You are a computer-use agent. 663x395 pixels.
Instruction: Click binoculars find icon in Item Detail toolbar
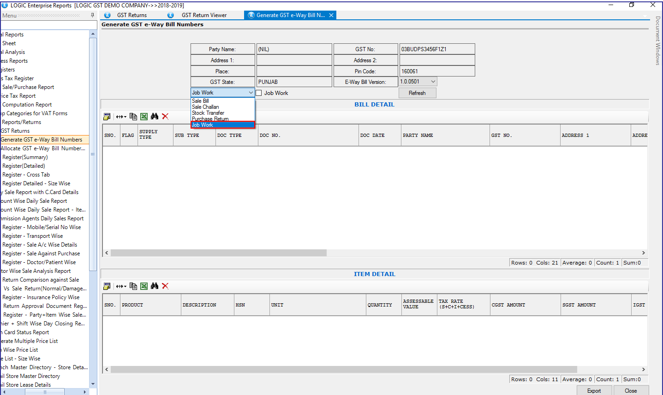[x=155, y=286]
